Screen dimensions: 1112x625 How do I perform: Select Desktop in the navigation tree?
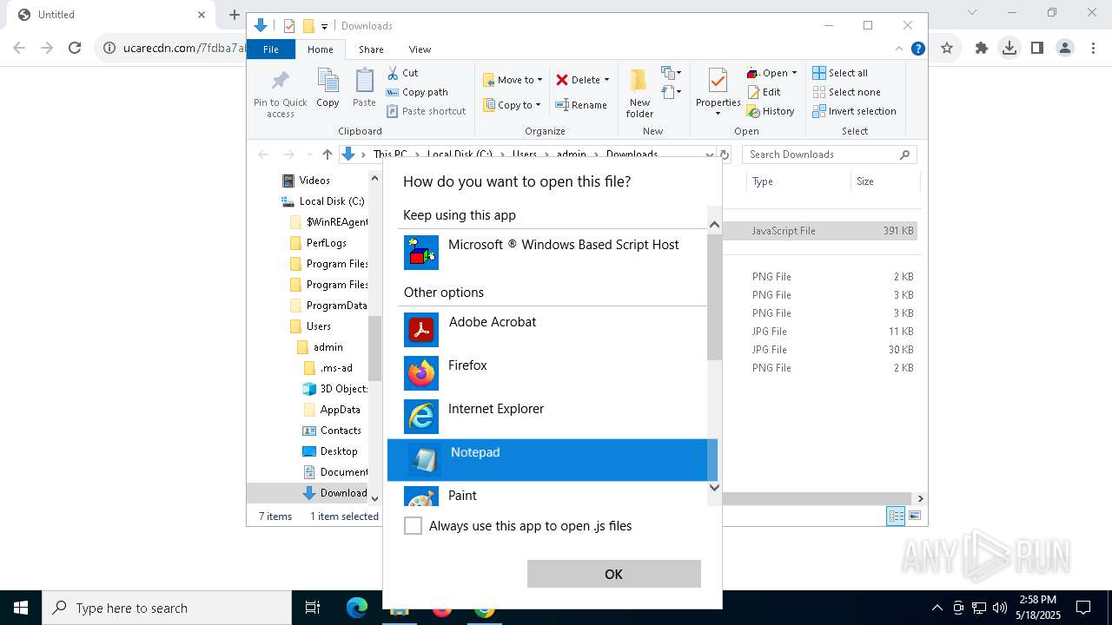click(330, 451)
